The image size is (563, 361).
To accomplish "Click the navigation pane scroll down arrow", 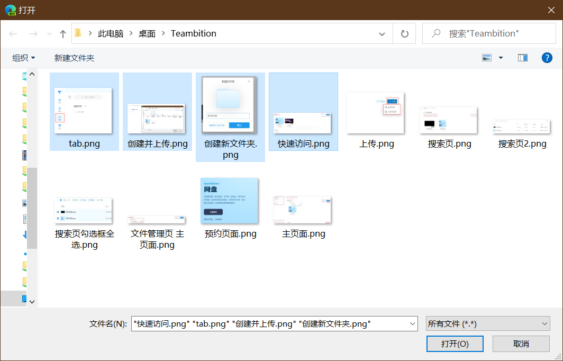I will [32, 301].
